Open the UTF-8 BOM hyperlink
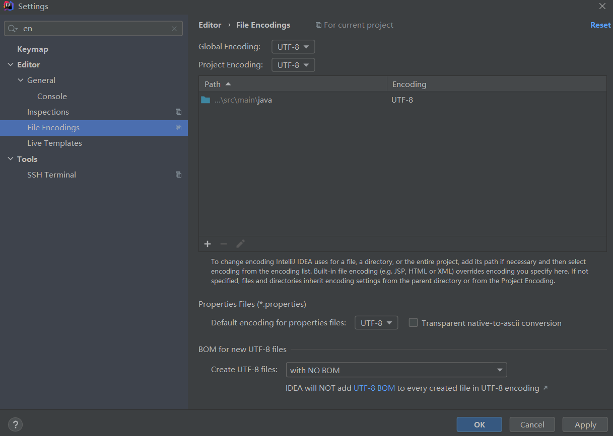Viewport: 613px width, 436px height. pyautogui.click(x=374, y=388)
